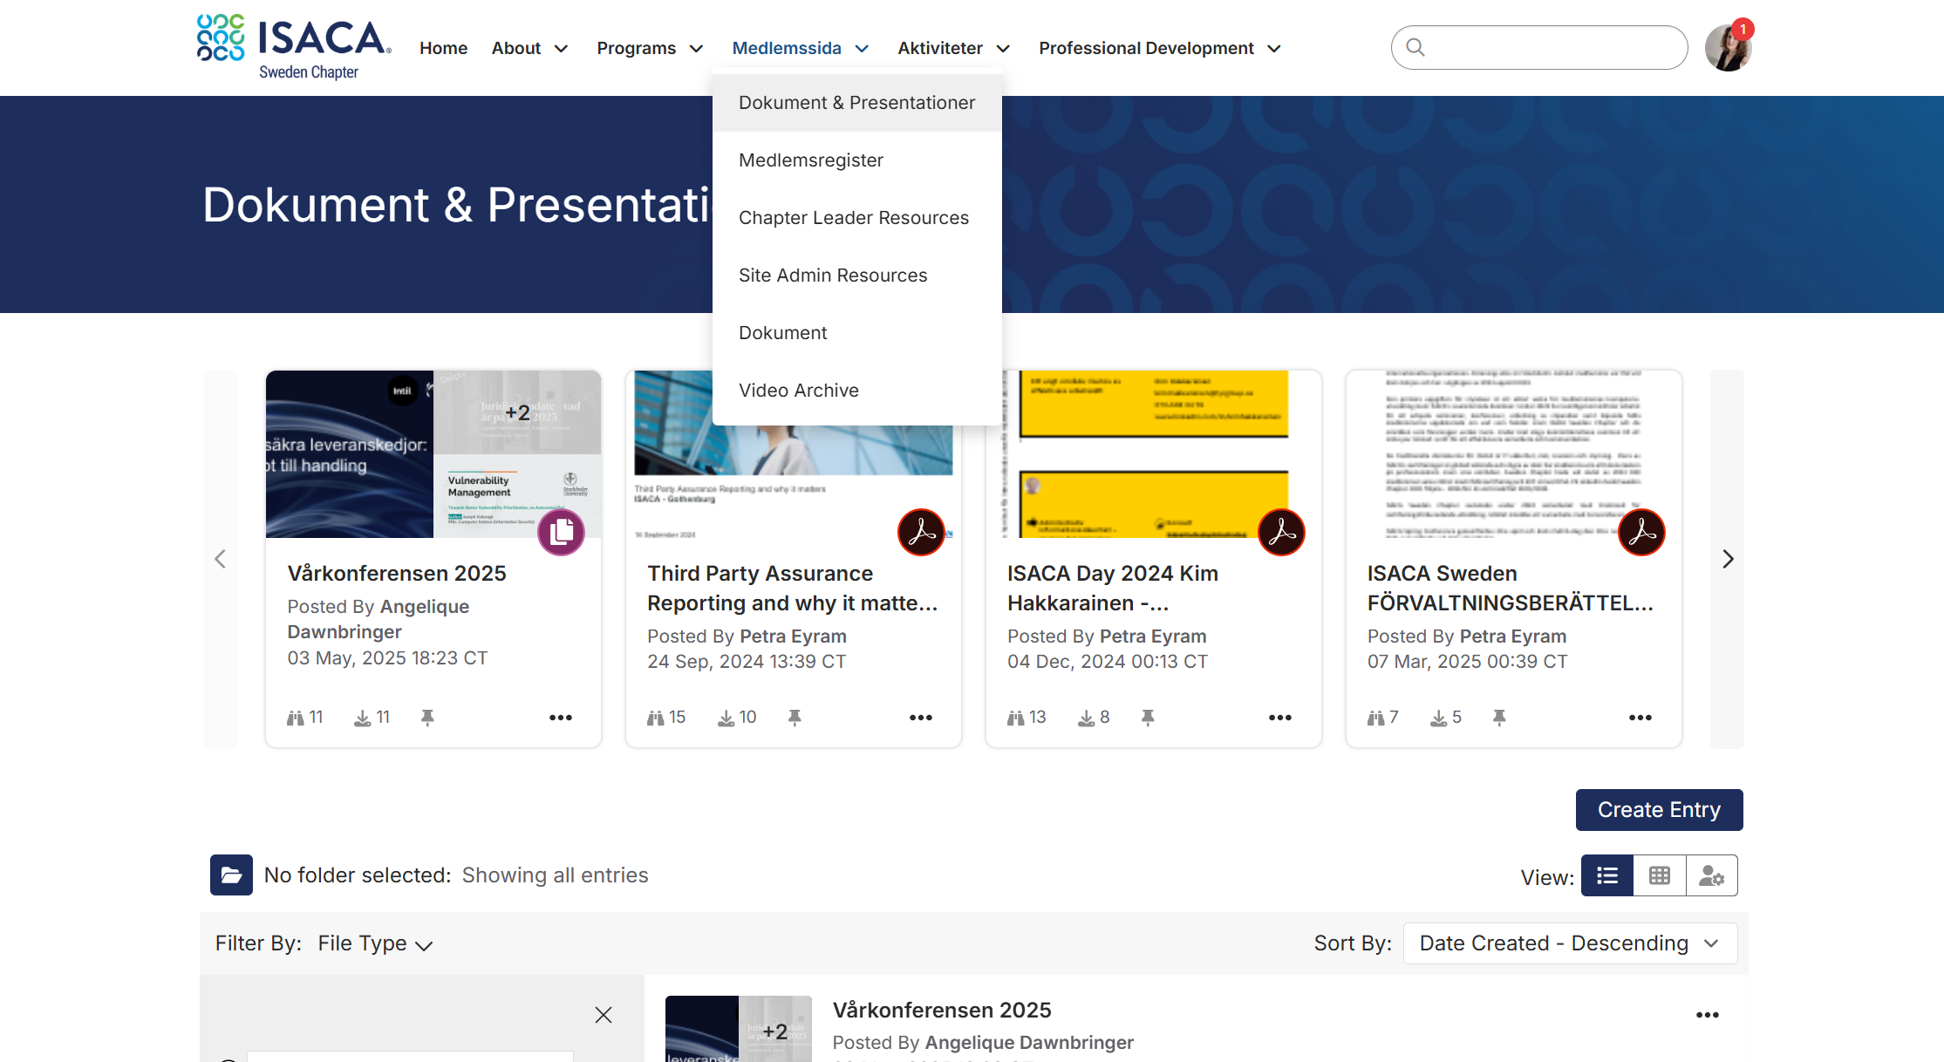The width and height of the screenshot is (1944, 1062).
Task: Open Vårkonferensen 2025 list entry title
Action: coord(942,1011)
